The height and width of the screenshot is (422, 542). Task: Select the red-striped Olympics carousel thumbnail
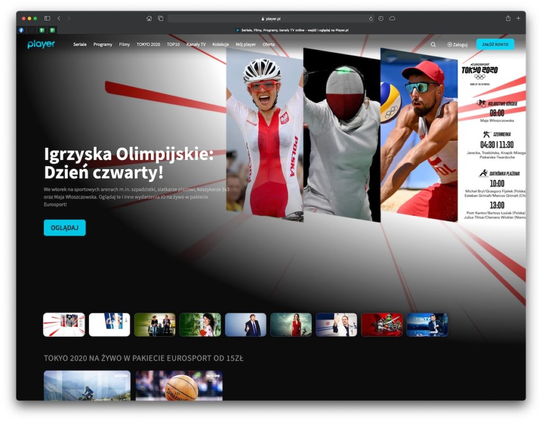[64, 325]
